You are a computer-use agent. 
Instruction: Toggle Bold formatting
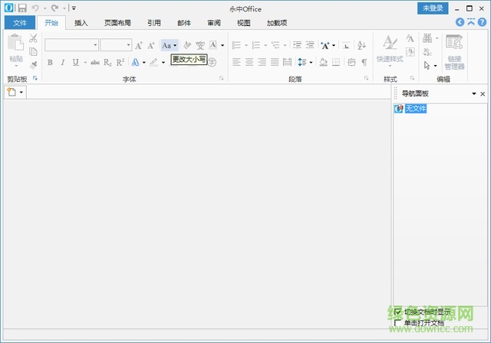[50, 62]
